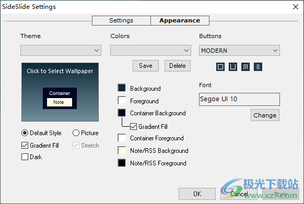Switch to the Settings tab
The width and height of the screenshot is (304, 204).
(x=121, y=20)
